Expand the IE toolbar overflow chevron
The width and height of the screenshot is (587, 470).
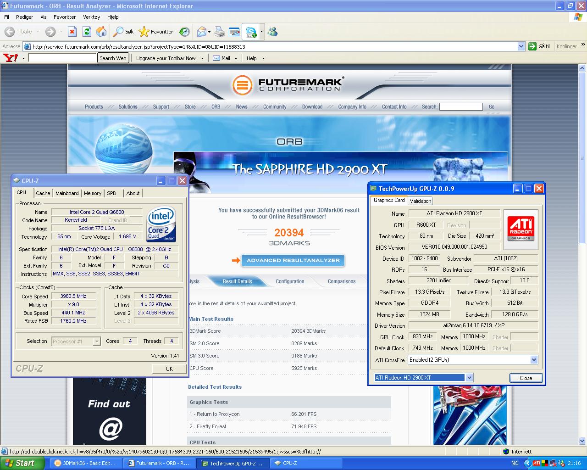click(583, 45)
